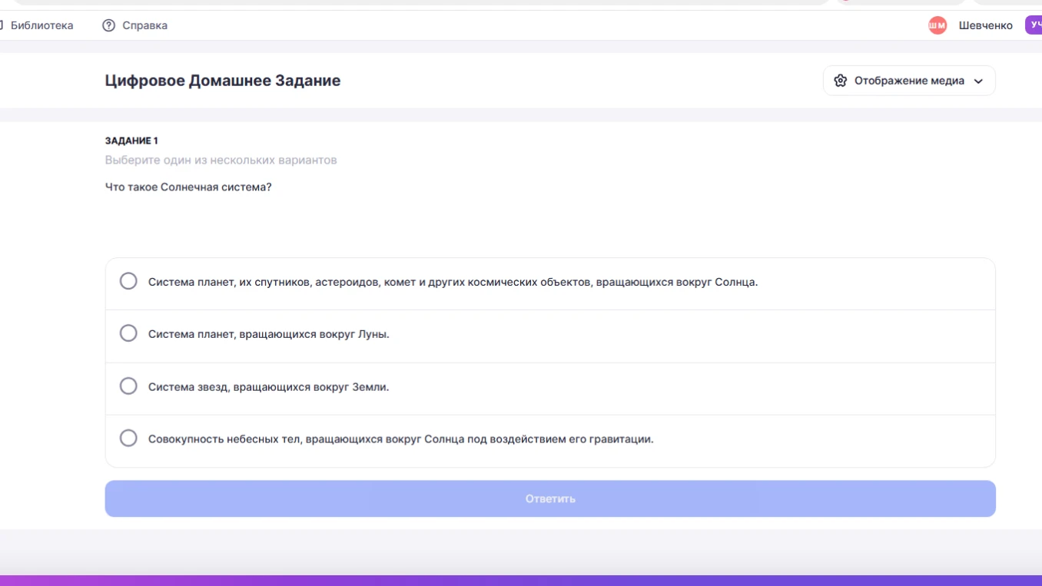Open the Библиотека menu item
The height and width of the screenshot is (586, 1042).
pos(41,25)
